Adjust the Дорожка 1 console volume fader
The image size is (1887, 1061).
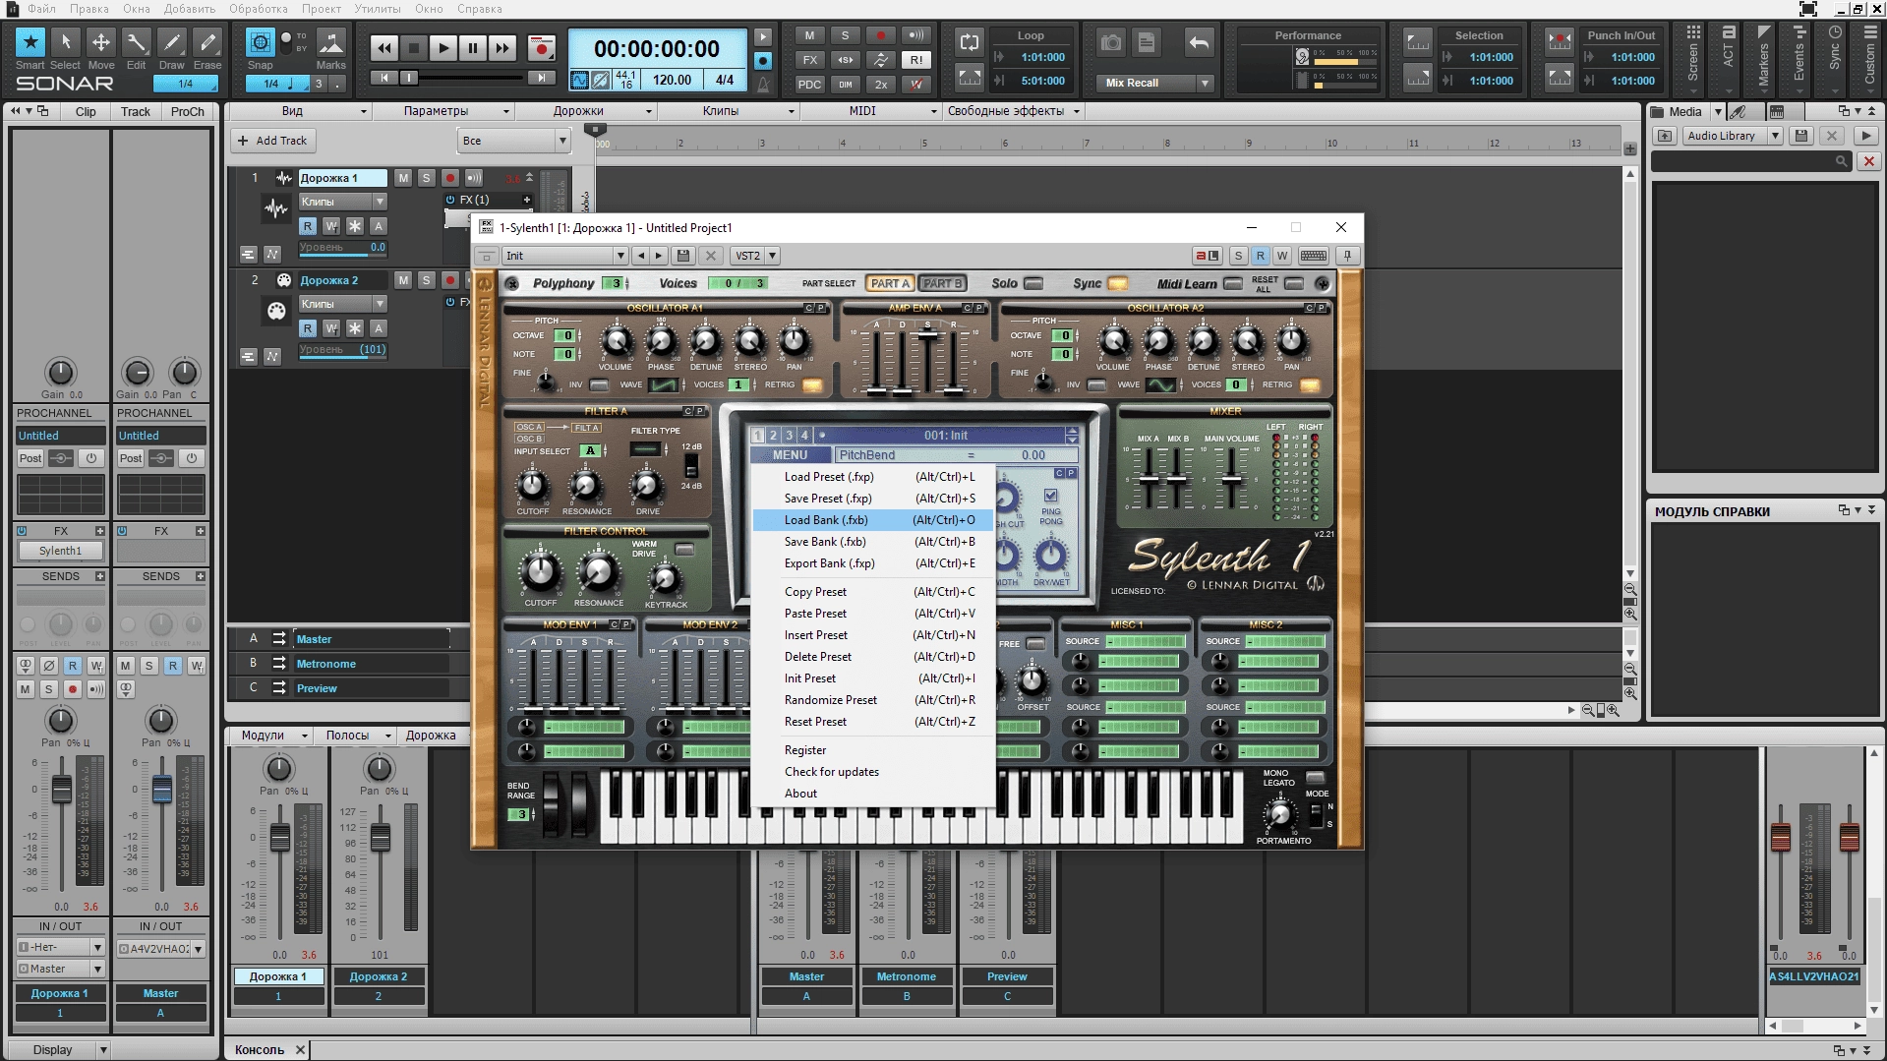tap(280, 838)
